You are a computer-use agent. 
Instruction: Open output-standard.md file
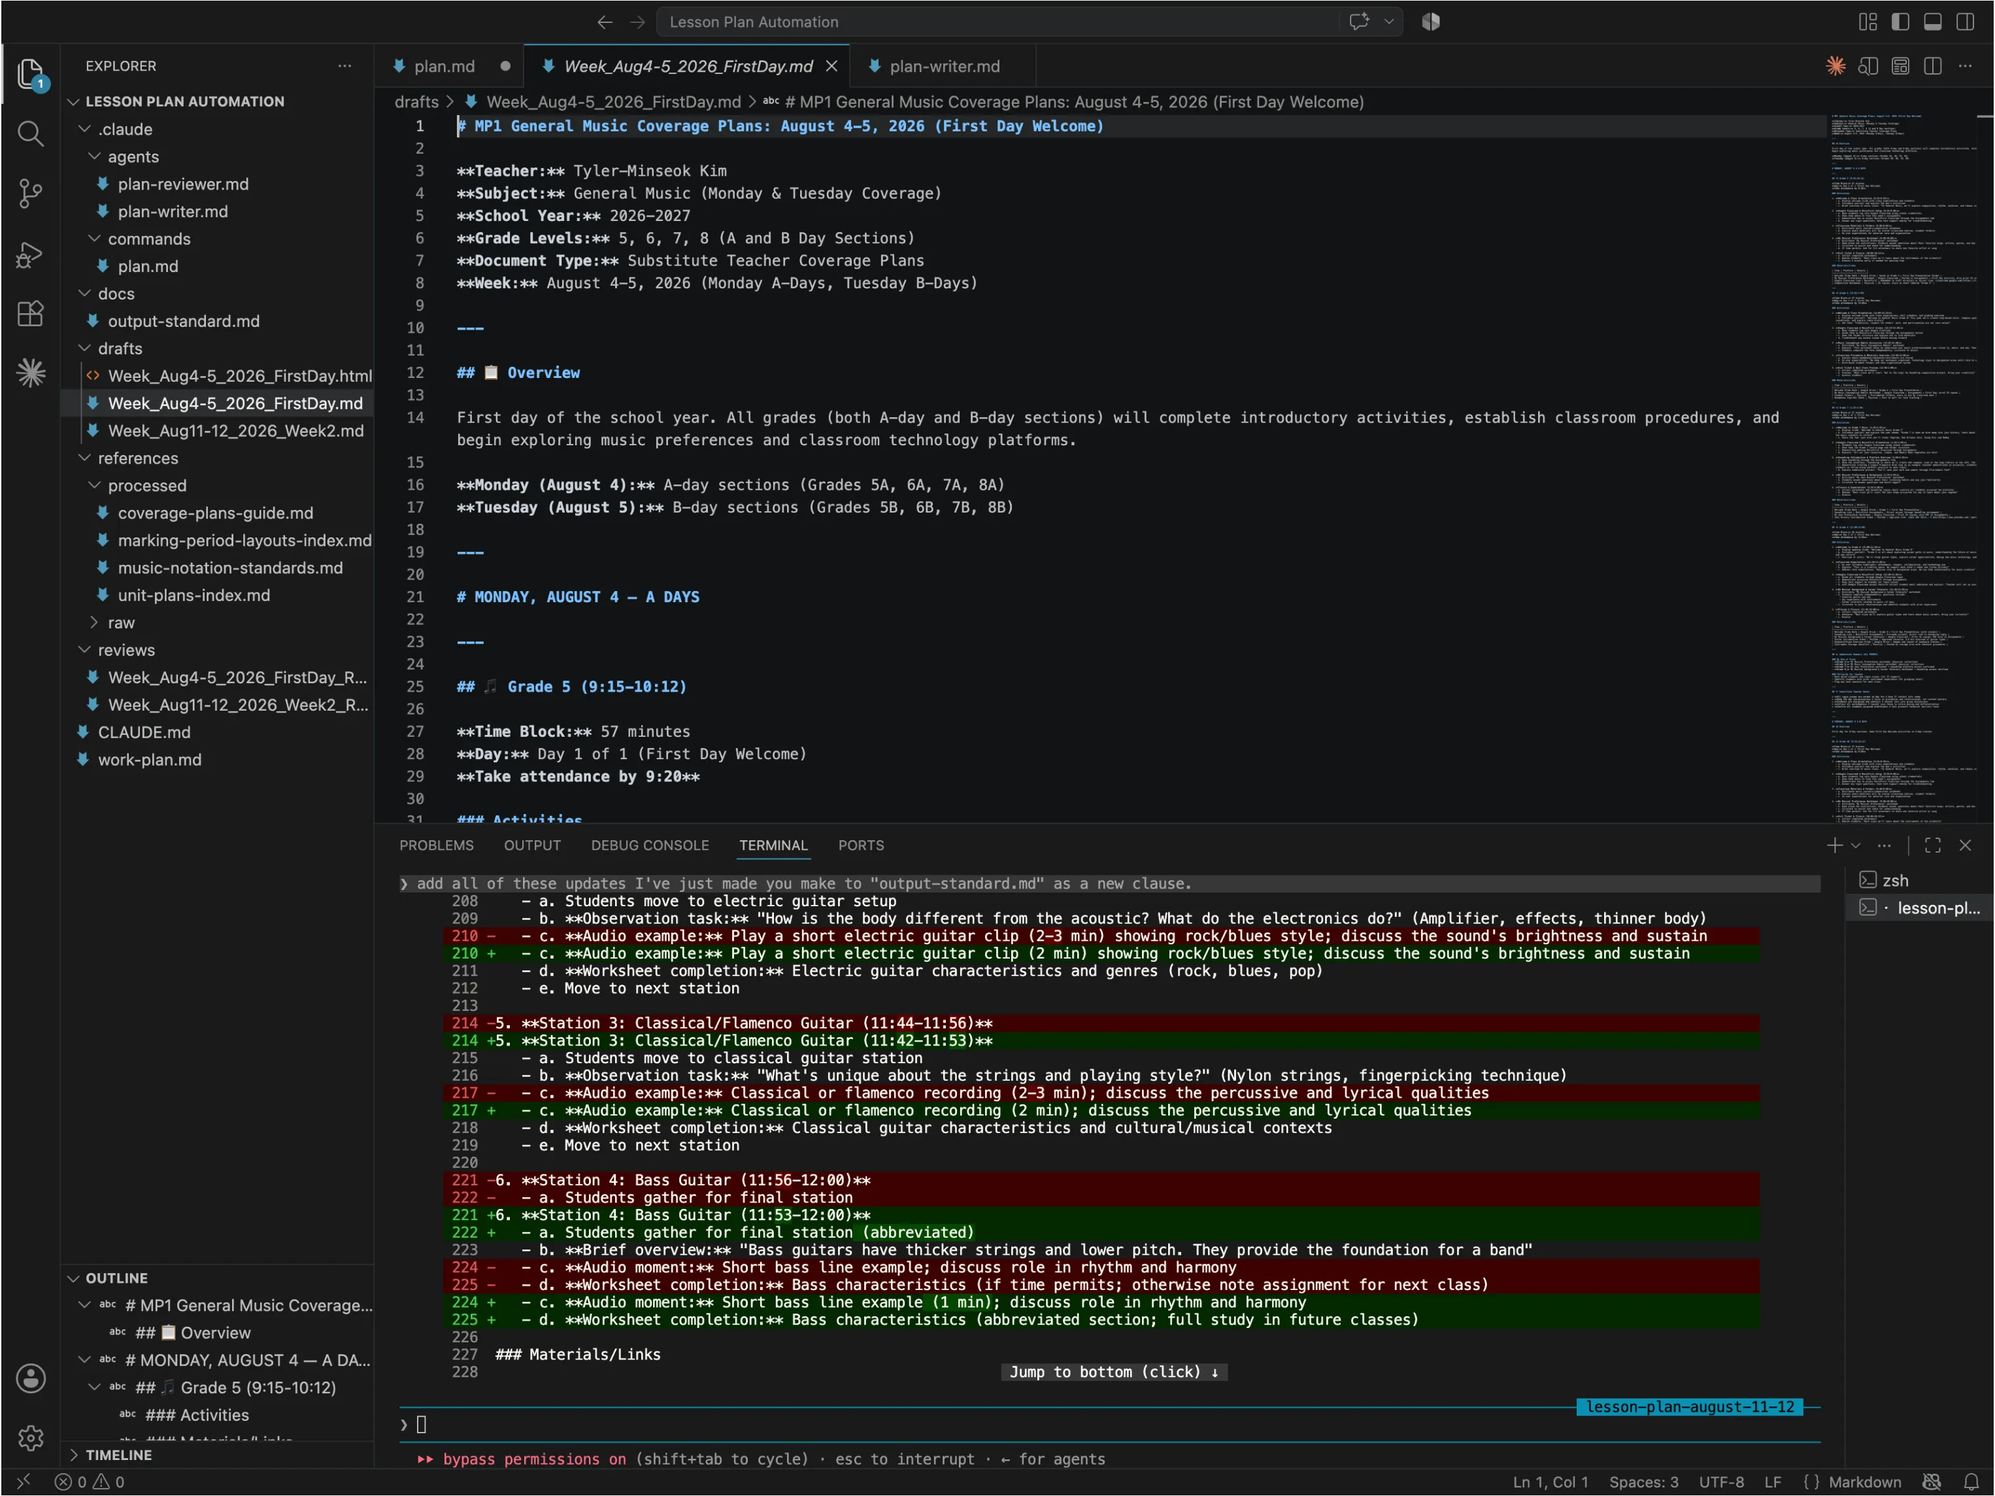[184, 321]
